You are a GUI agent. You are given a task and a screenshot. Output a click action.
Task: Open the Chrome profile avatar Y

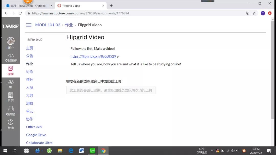point(263,13)
